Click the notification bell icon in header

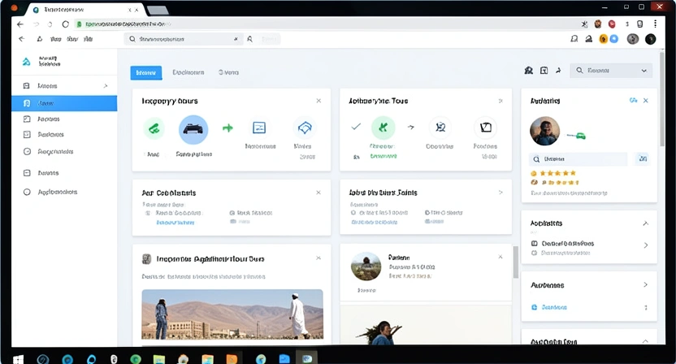pyautogui.click(x=574, y=39)
